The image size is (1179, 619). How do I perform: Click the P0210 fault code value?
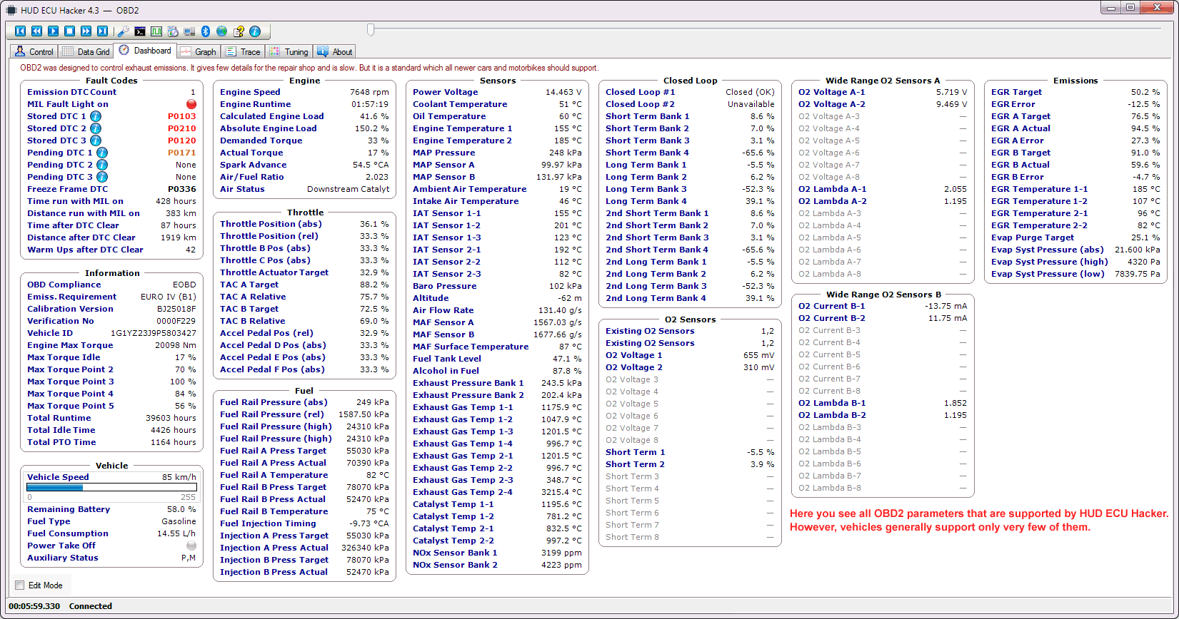181,128
